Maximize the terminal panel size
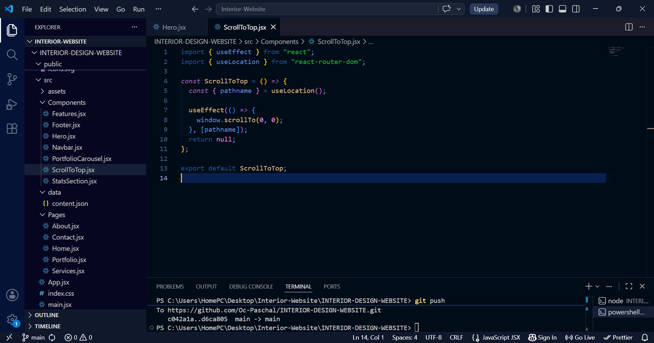 pos(629,286)
